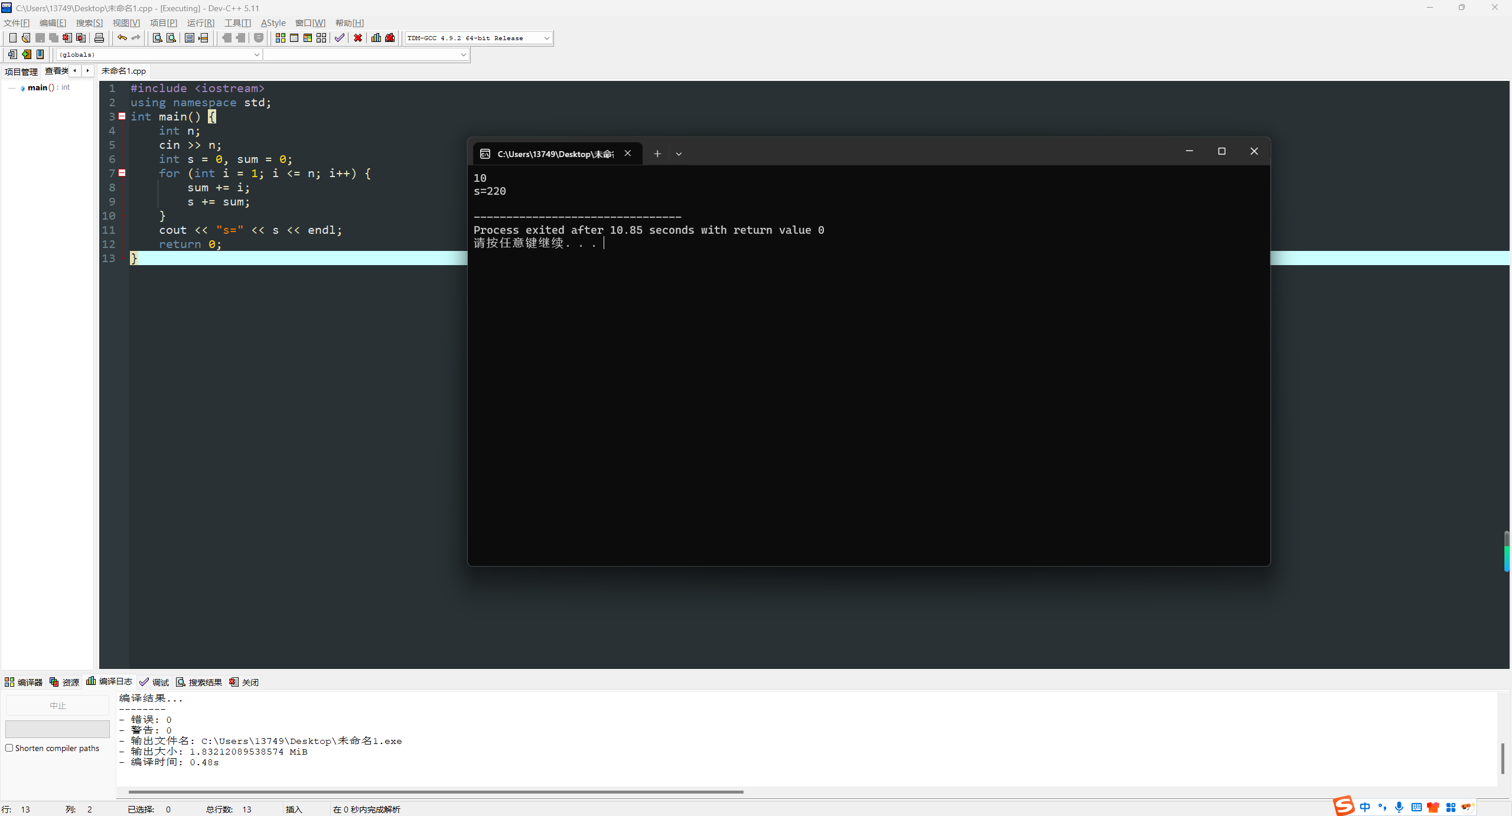Open the (globals) scope dropdown
Screen dimensions: 1512x816
tap(256, 54)
